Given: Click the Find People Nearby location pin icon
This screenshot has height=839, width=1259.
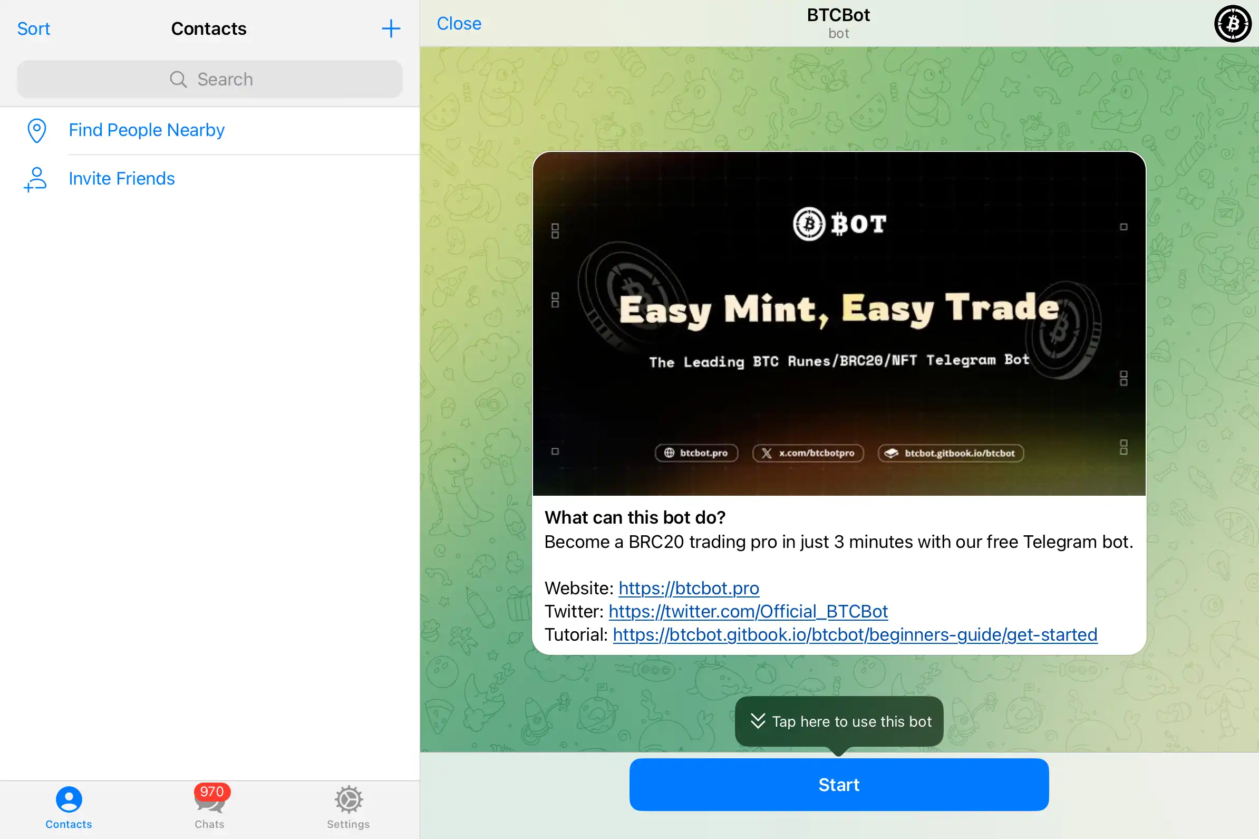Looking at the screenshot, I should (x=35, y=130).
